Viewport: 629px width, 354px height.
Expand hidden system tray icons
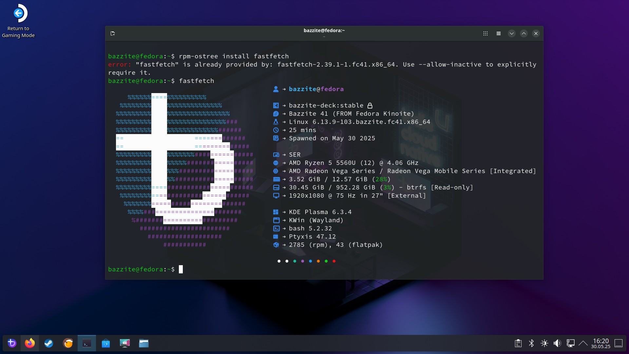click(x=583, y=343)
